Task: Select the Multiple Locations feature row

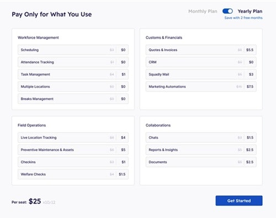Action: pyautogui.click(x=73, y=87)
